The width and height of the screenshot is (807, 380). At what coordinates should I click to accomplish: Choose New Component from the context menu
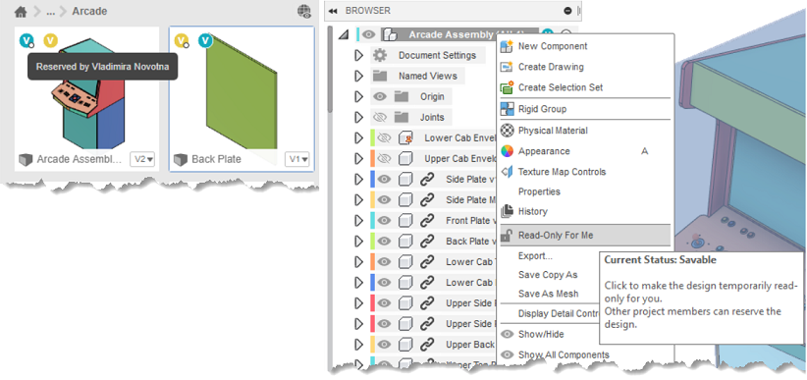pos(553,46)
